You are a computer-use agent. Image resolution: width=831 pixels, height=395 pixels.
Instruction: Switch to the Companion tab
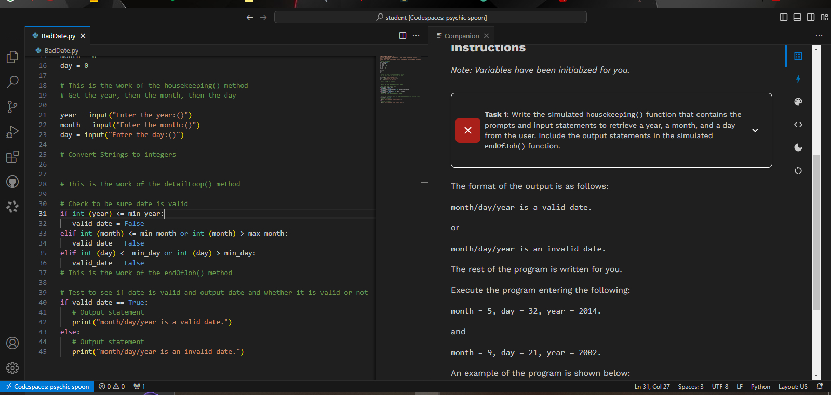tap(461, 36)
